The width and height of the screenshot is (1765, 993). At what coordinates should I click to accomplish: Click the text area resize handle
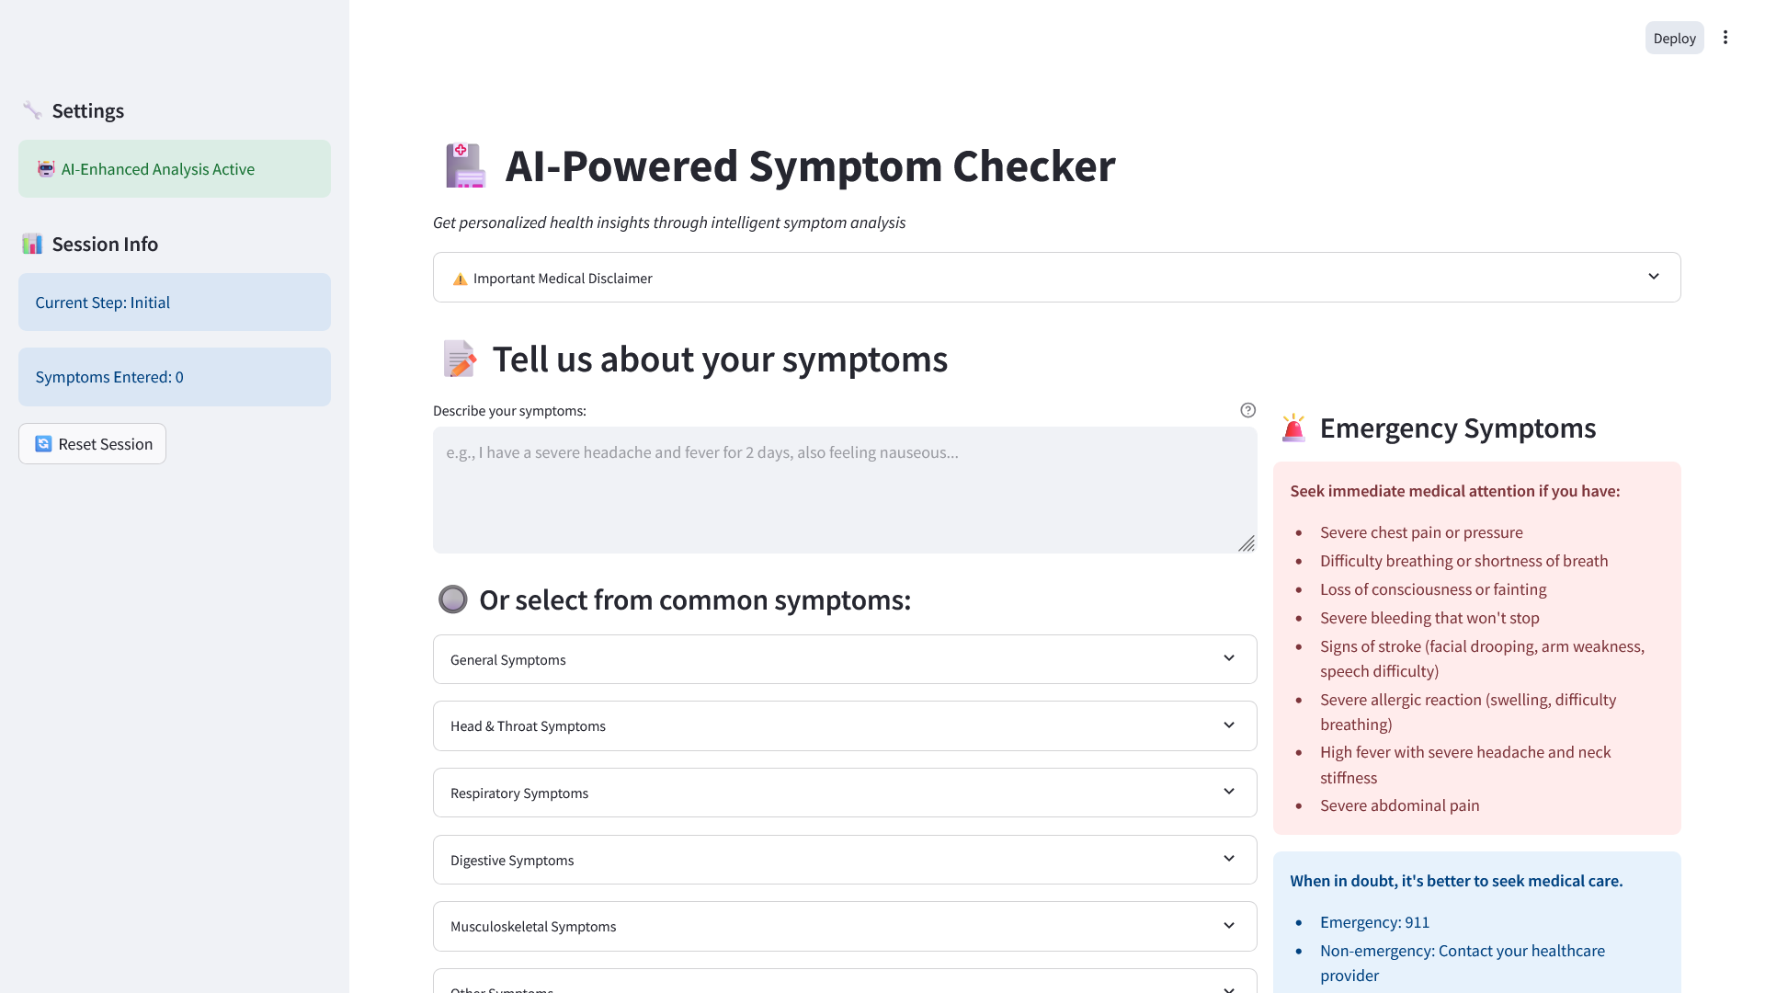pyautogui.click(x=1247, y=543)
